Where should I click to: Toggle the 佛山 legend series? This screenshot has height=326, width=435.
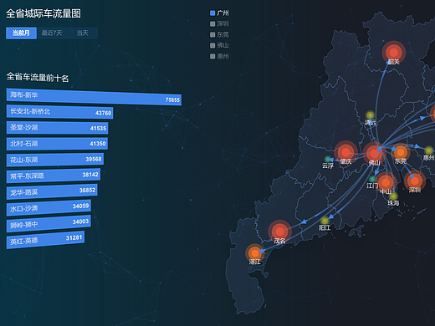[219, 45]
